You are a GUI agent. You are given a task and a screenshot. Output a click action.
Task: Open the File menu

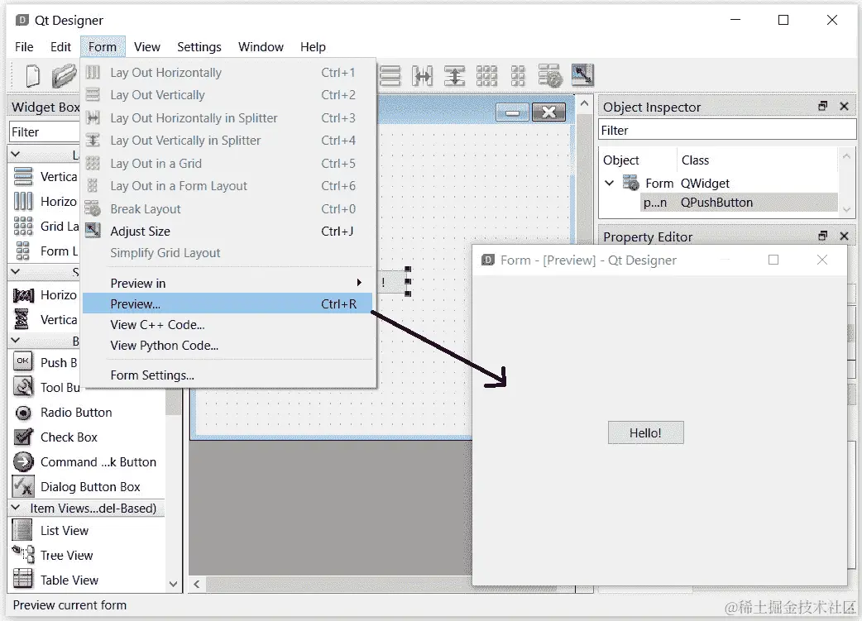coord(24,46)
